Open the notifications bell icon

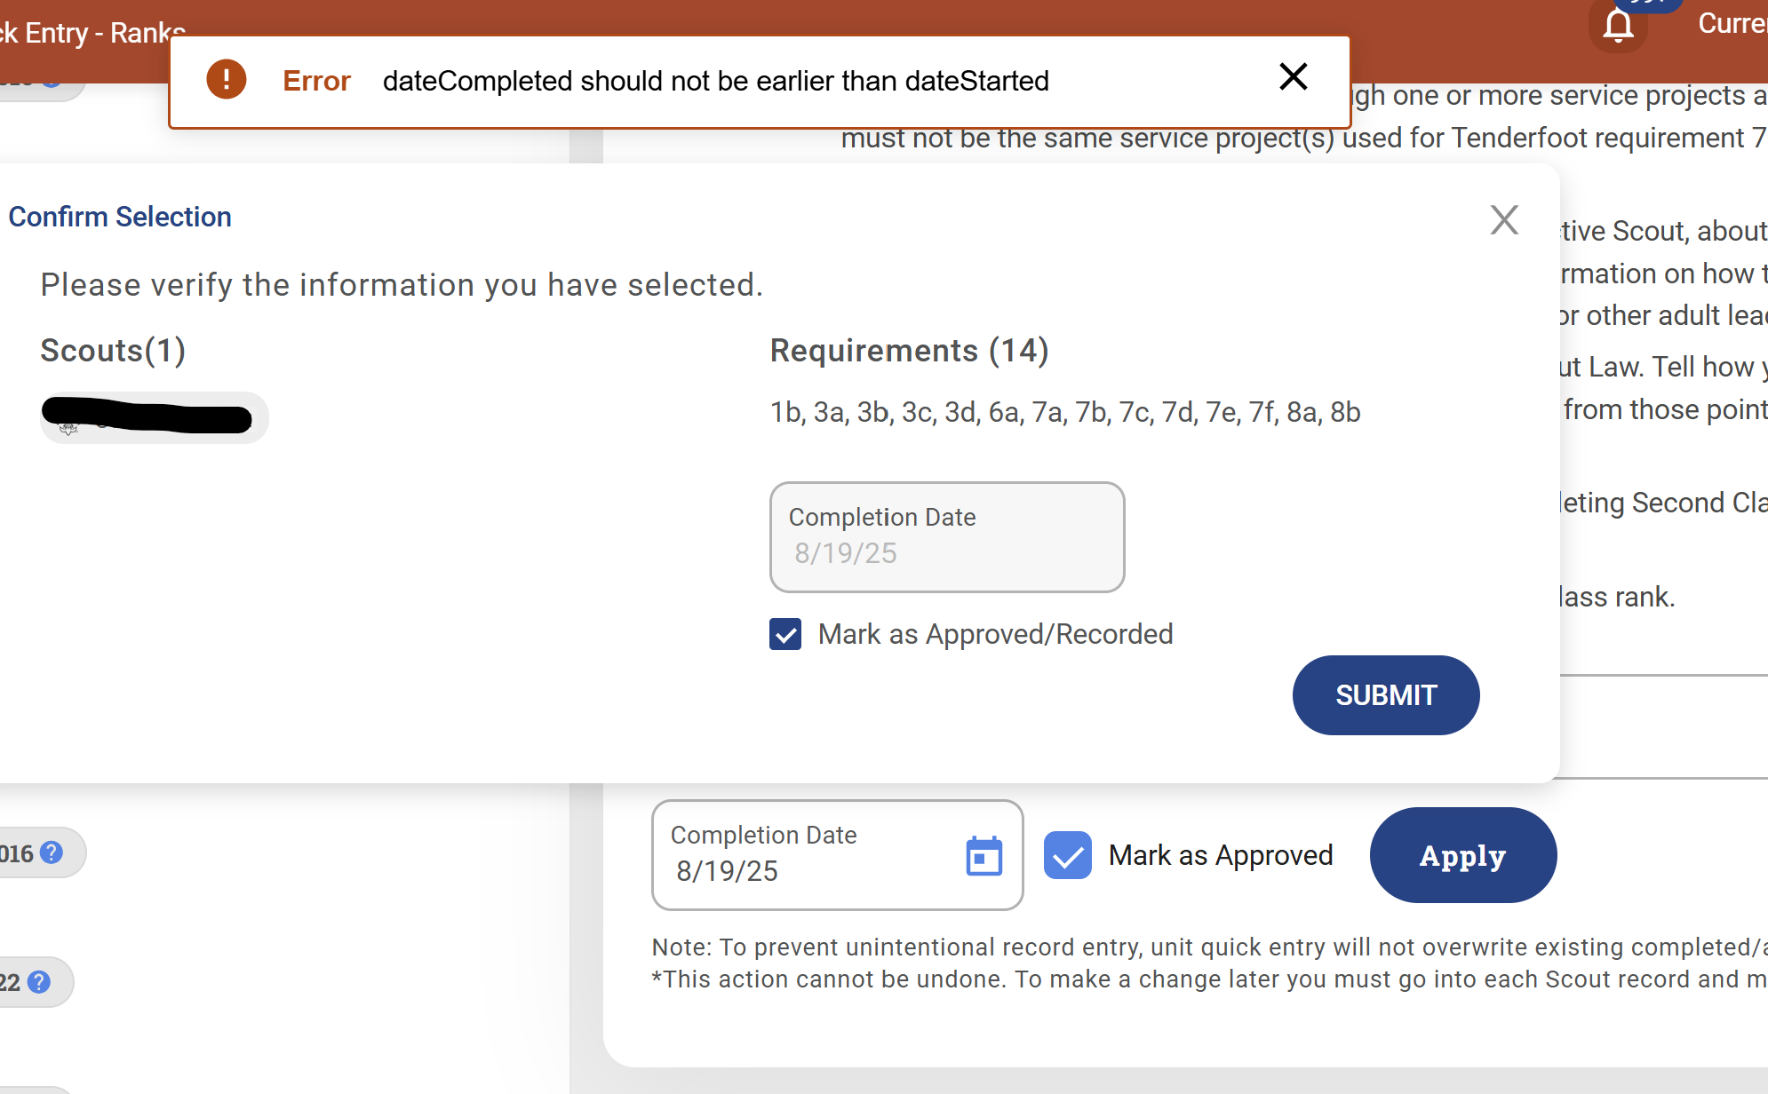[1618, 27]
